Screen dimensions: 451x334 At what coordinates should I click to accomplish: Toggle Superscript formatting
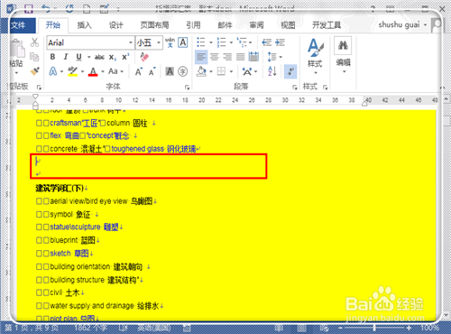click(125, 57)
